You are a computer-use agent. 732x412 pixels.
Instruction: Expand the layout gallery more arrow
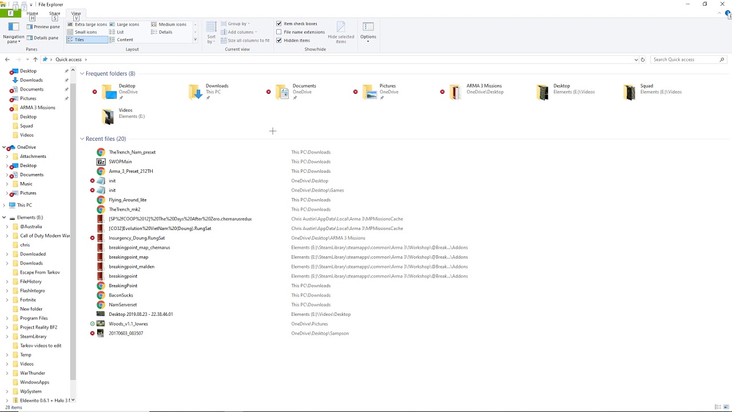pyautogui.click(x=195, y=40)
